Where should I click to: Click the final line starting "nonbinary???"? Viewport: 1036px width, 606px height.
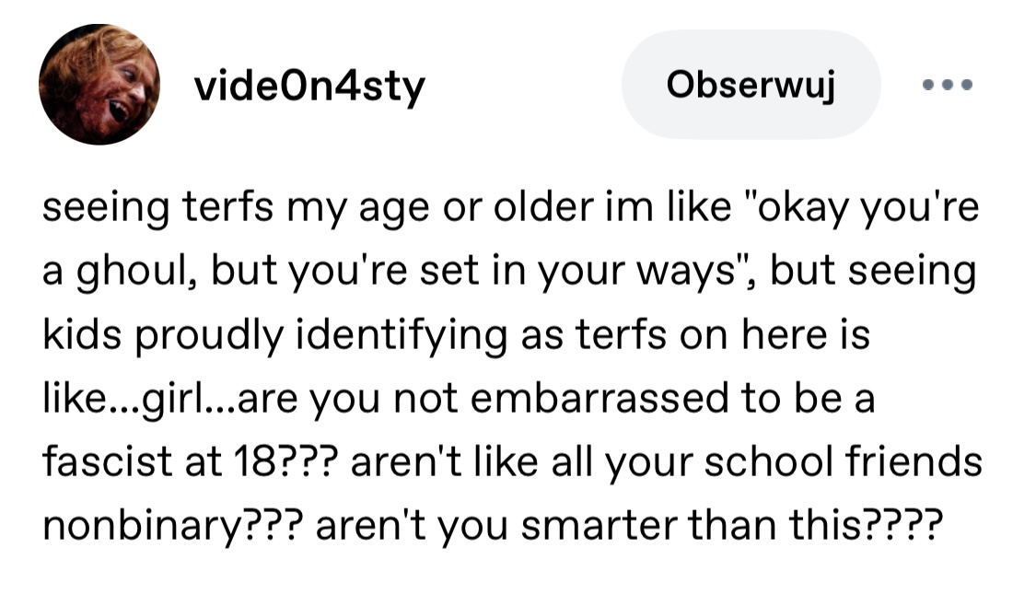pos(493,526)
